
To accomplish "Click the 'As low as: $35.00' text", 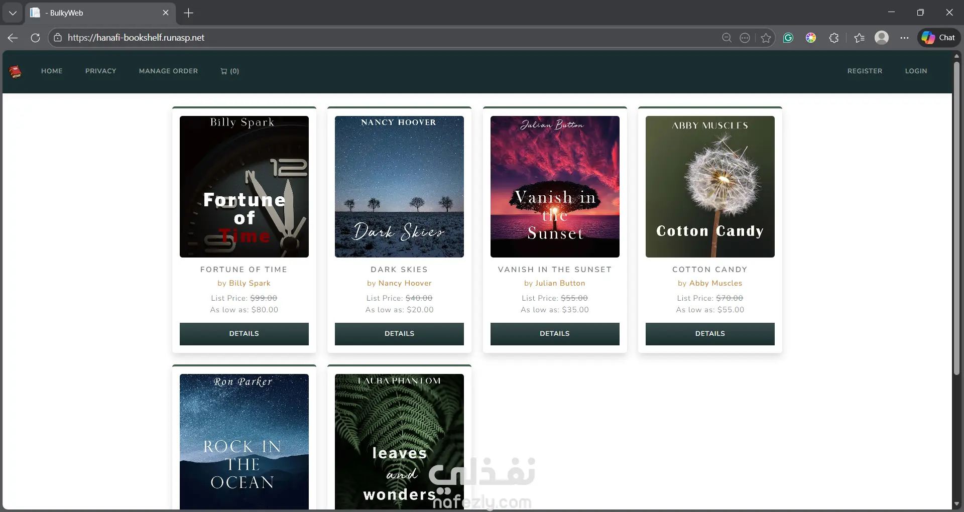I will (555, 310).
